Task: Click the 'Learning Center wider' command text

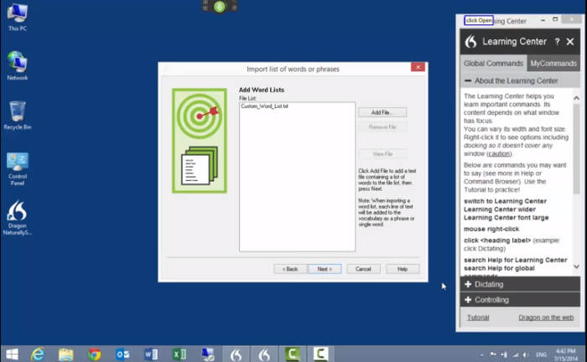Action: tap(500, 209)
